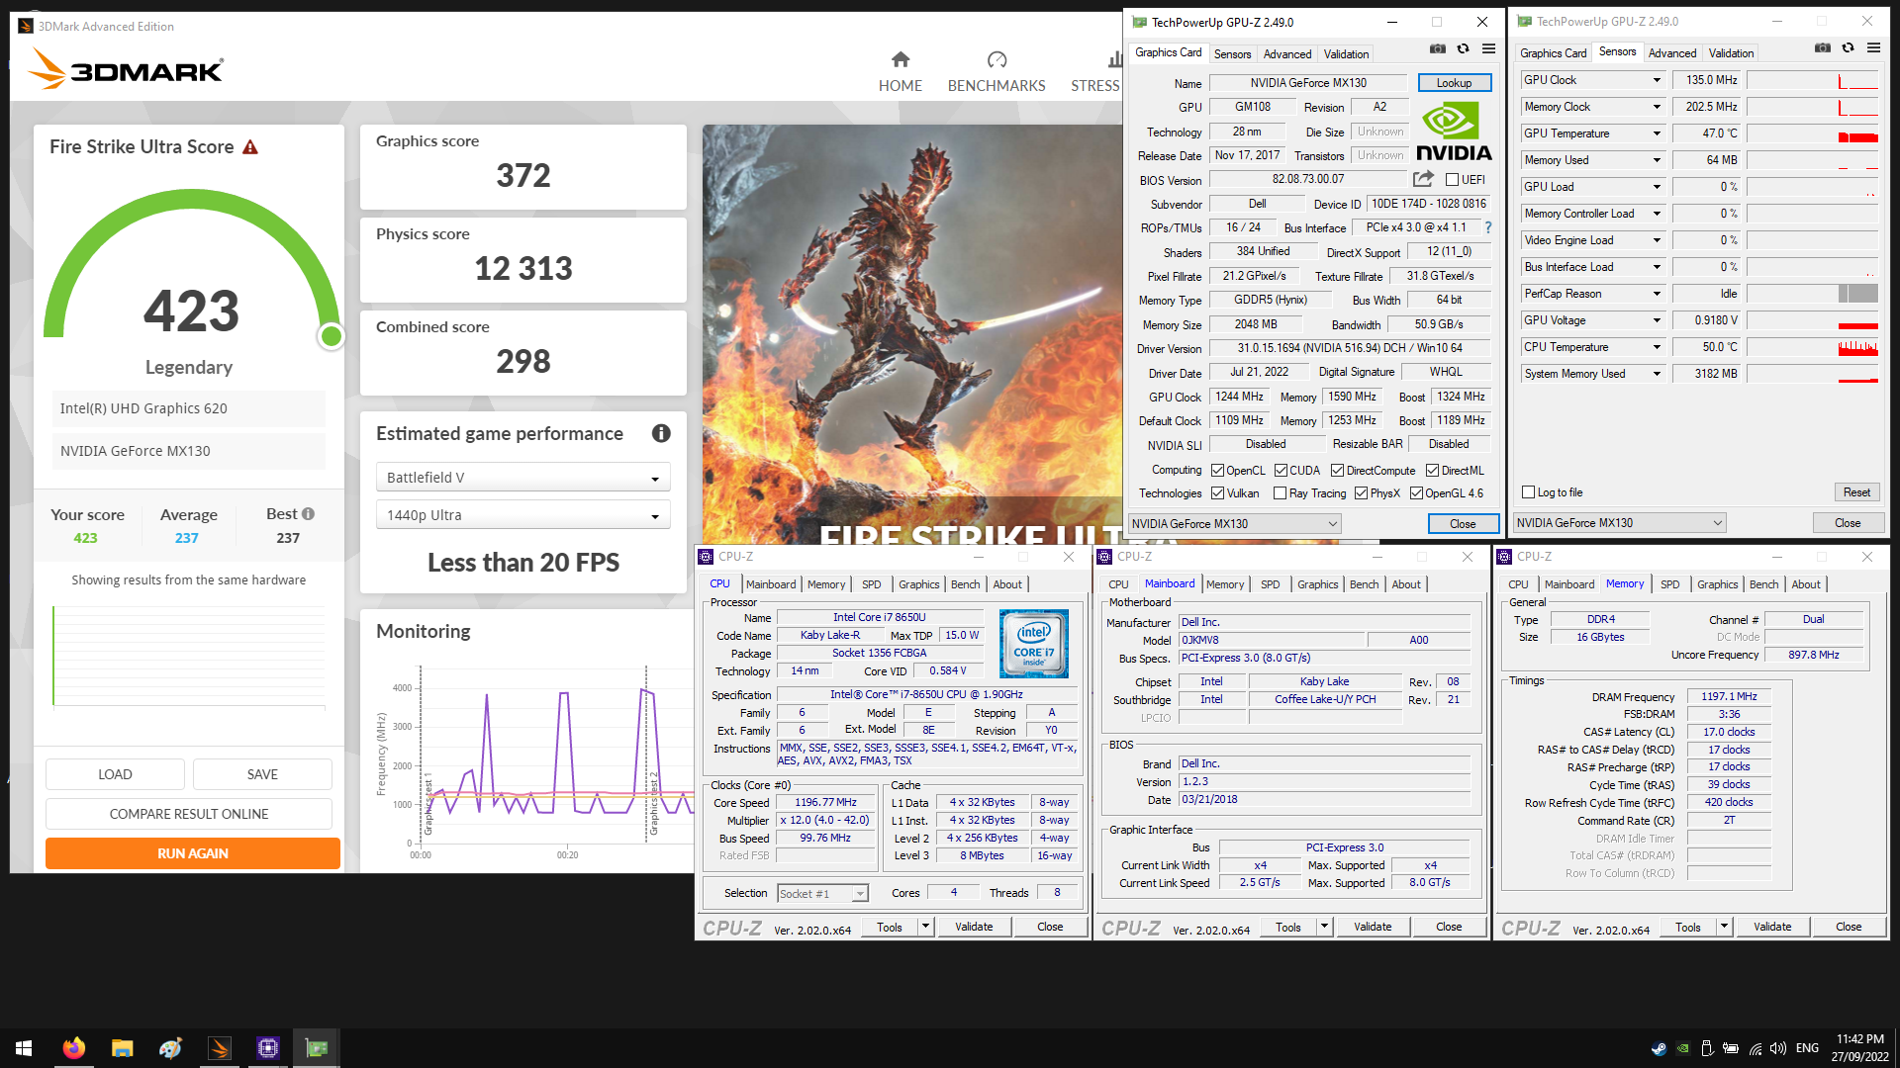Screen dimensions: 1900x1068
Task: Click the score comparison histogram chart
Action: pyautogui.click(x=189, y=657)
